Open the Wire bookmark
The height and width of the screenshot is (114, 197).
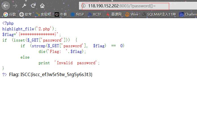132,14
